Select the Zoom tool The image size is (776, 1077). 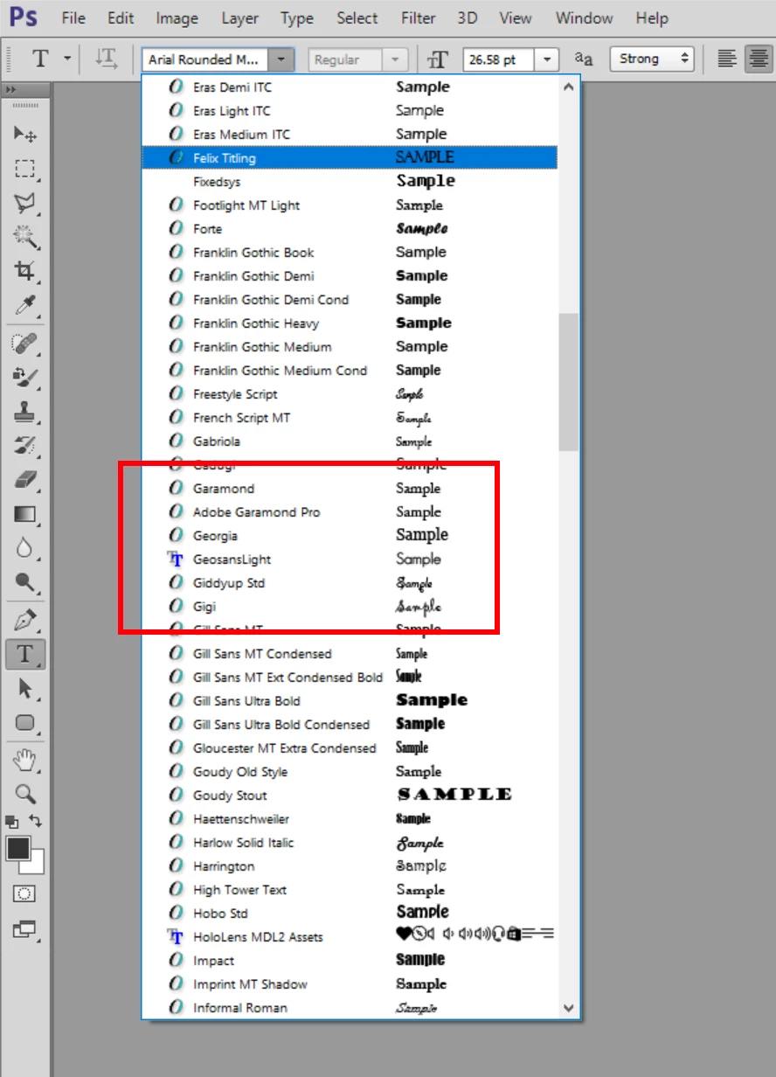25,794
